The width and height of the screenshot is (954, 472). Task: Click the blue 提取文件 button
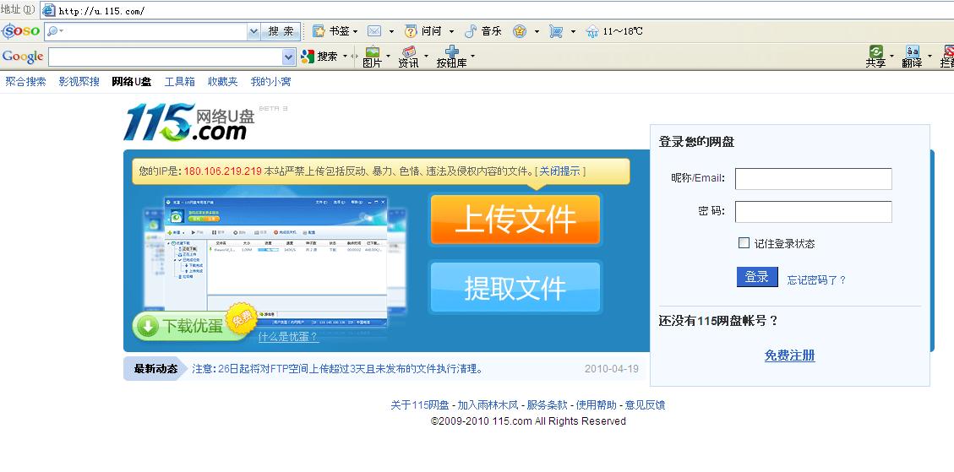pos(515,288)
